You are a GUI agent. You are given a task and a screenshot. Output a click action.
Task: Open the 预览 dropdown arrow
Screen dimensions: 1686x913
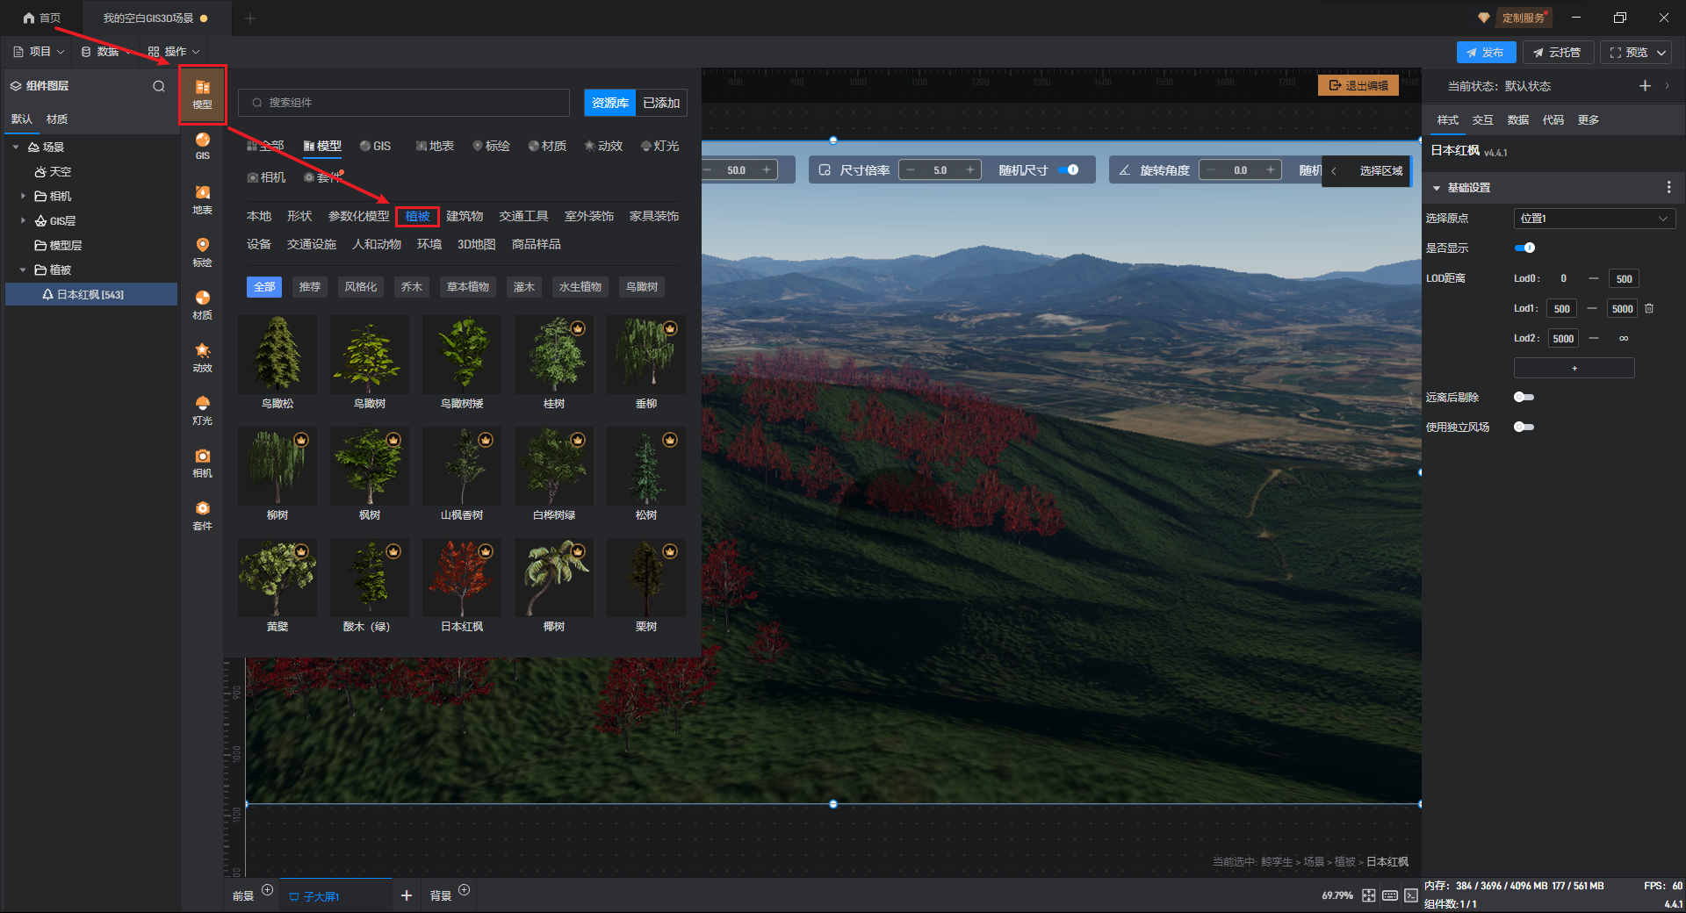coord(1661,53)
